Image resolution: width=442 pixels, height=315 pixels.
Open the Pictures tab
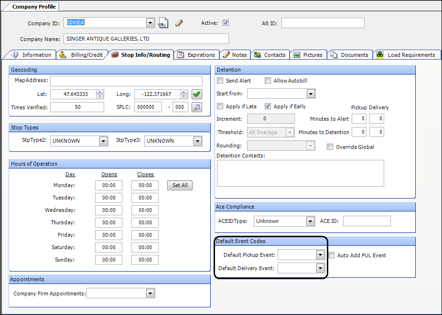coord(308,55)
